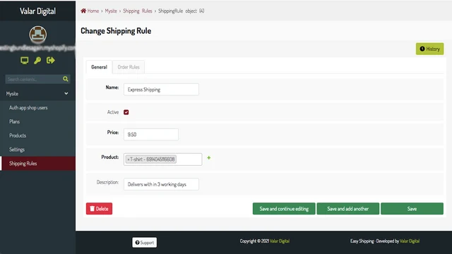Screen dimensions: 452x254
Task: Click the Name input field
Action: [161, 90]
